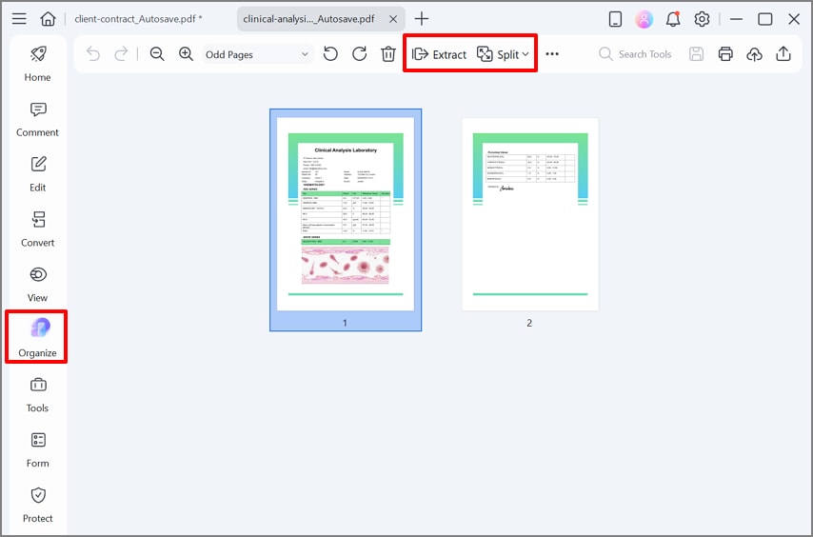The image size is (813, 537).
Task: Go to the home icon in title bar
Action: coord(48,19)
